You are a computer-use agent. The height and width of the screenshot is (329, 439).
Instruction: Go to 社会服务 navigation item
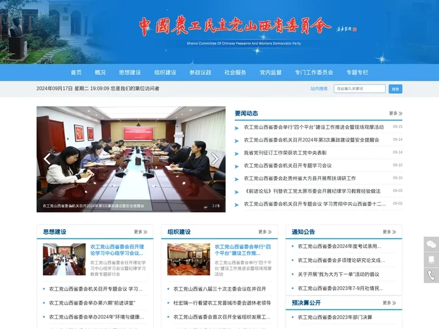(235, 73)
